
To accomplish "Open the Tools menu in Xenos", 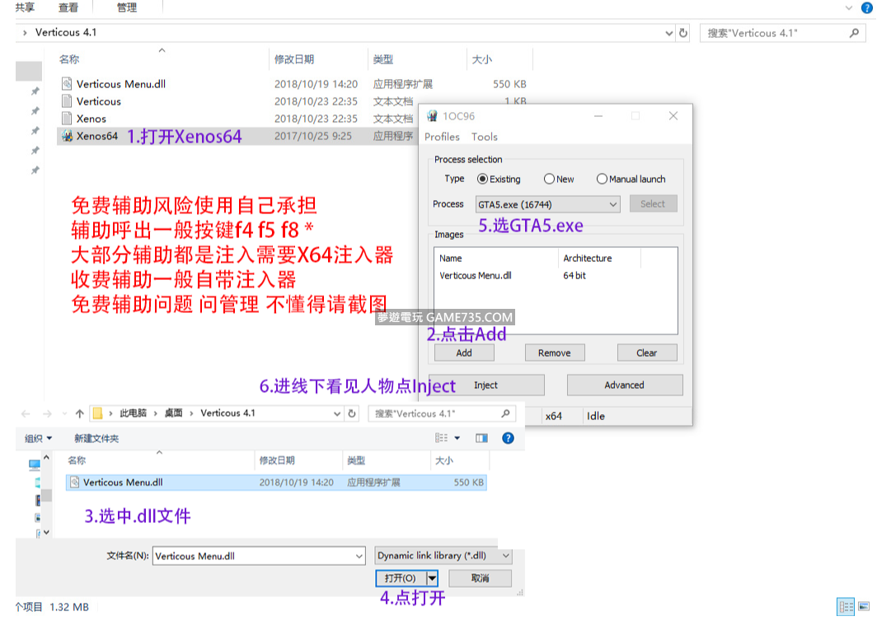I will pyautogui.click(x=484, y=137).
